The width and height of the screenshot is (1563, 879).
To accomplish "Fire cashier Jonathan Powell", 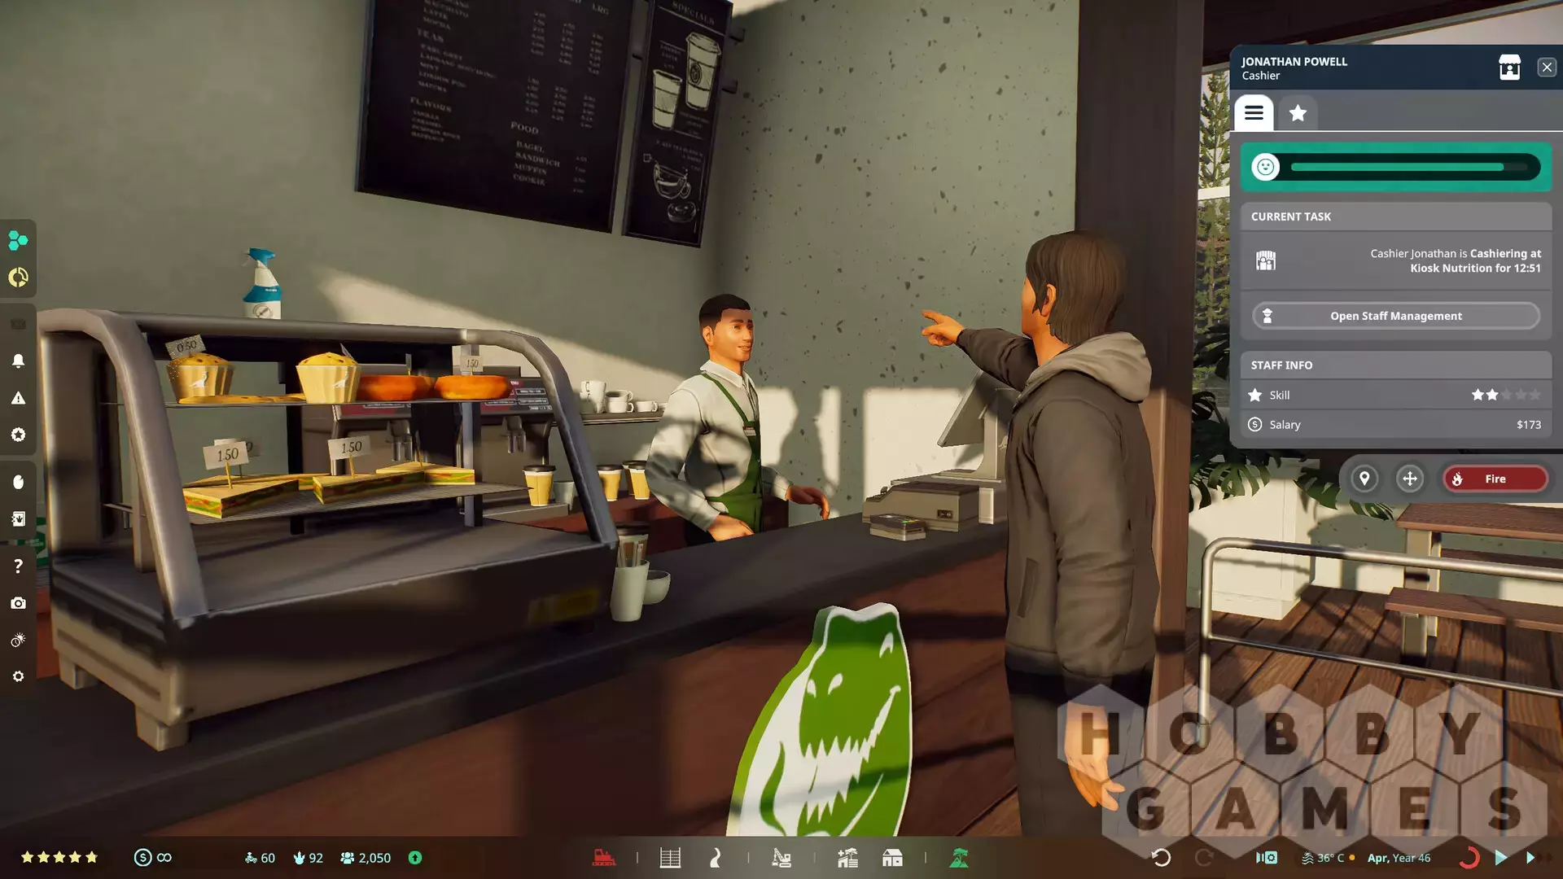I will (1495, 479).
